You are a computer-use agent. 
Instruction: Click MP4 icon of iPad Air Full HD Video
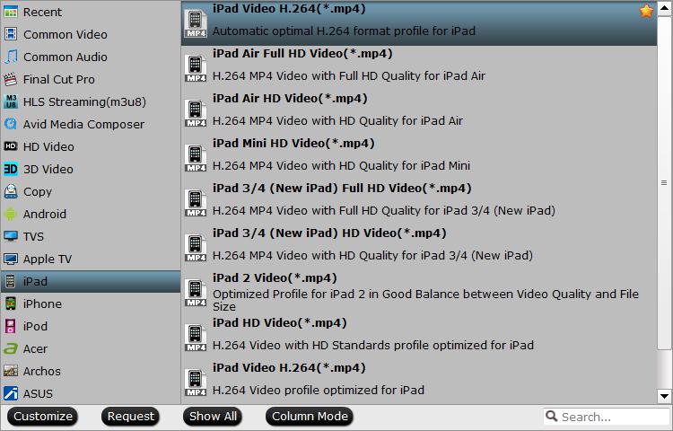click(x=196, y=68)
